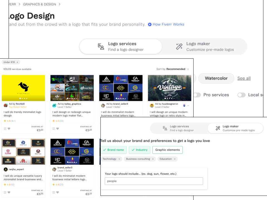267x200 pixels.
Task: Select the Watercolor style chip
Action: (216, 78)
